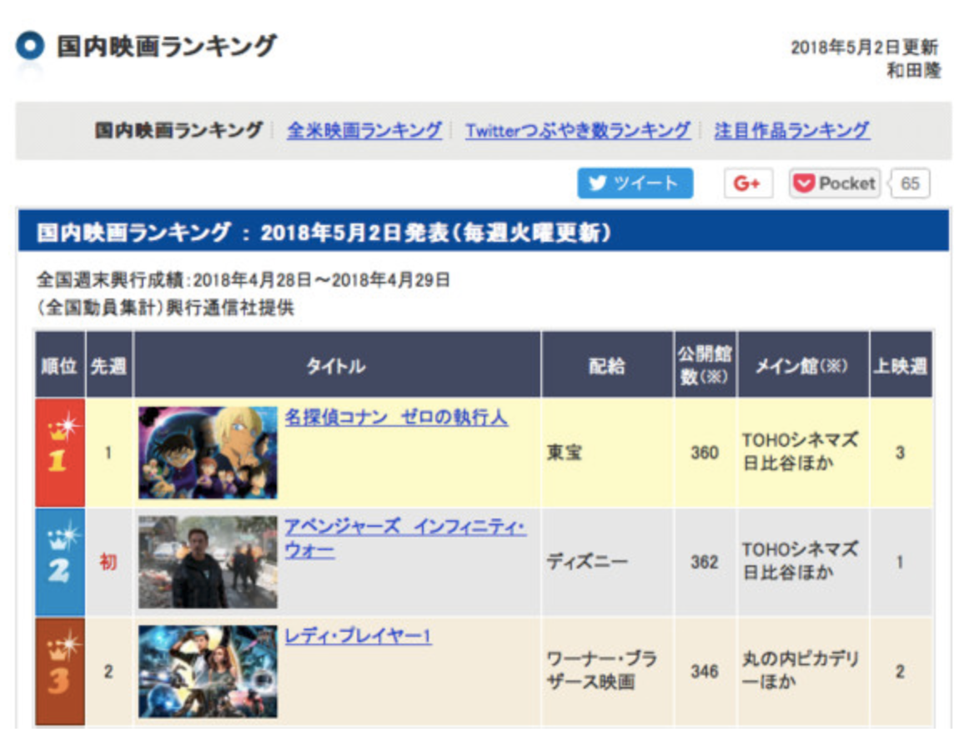Click the red rank 1 crown icon
954x732 pixels.
pos(59,453)
